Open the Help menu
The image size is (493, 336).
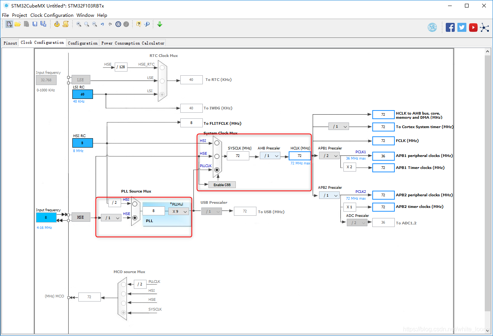[x=102, y=15]
